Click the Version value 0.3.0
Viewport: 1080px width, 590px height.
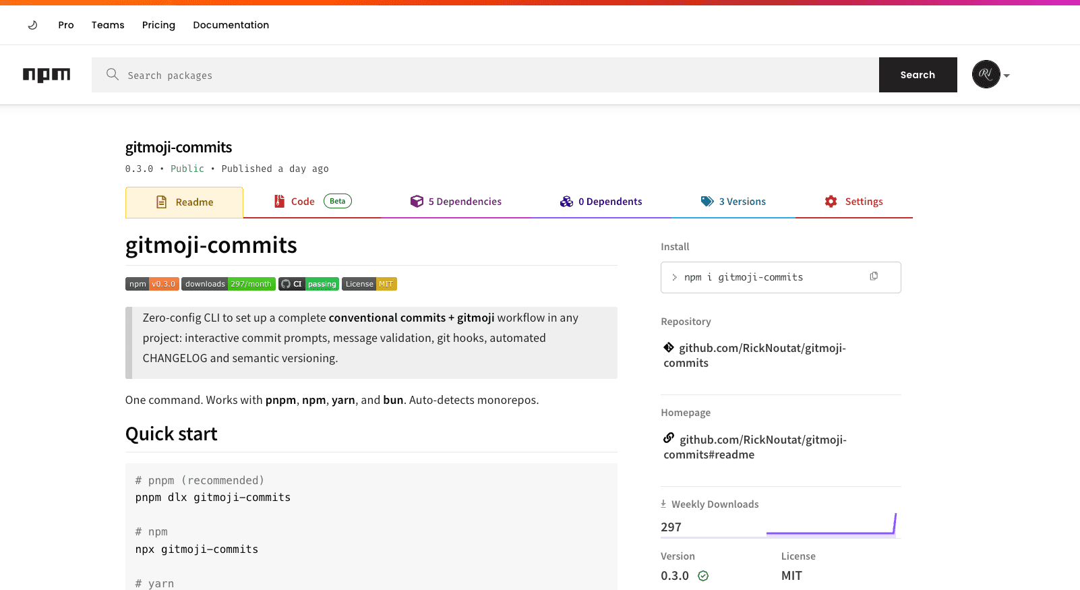pyautogui.click(x=675, y=576)
